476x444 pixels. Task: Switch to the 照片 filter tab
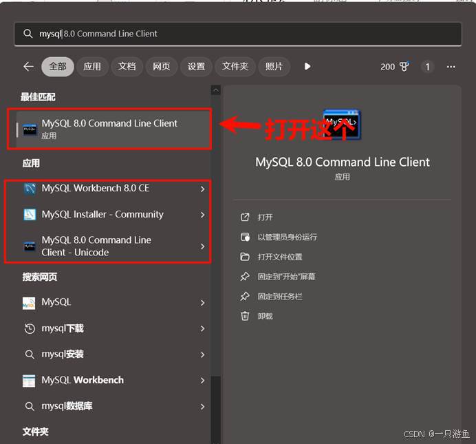click(274, 67)
